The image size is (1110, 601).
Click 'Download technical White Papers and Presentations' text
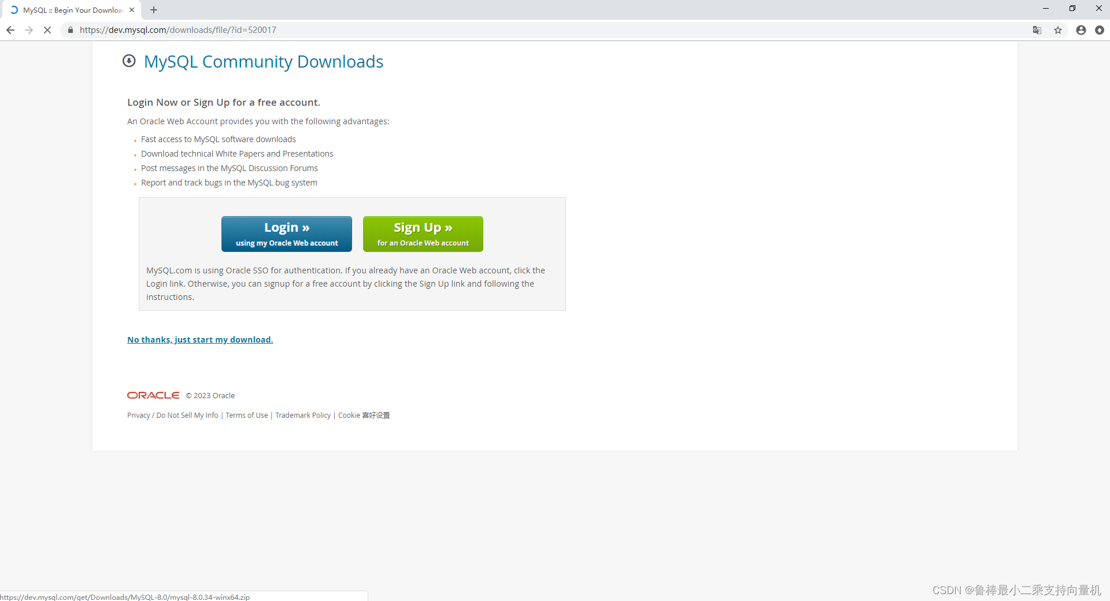(x=237, y=154)
